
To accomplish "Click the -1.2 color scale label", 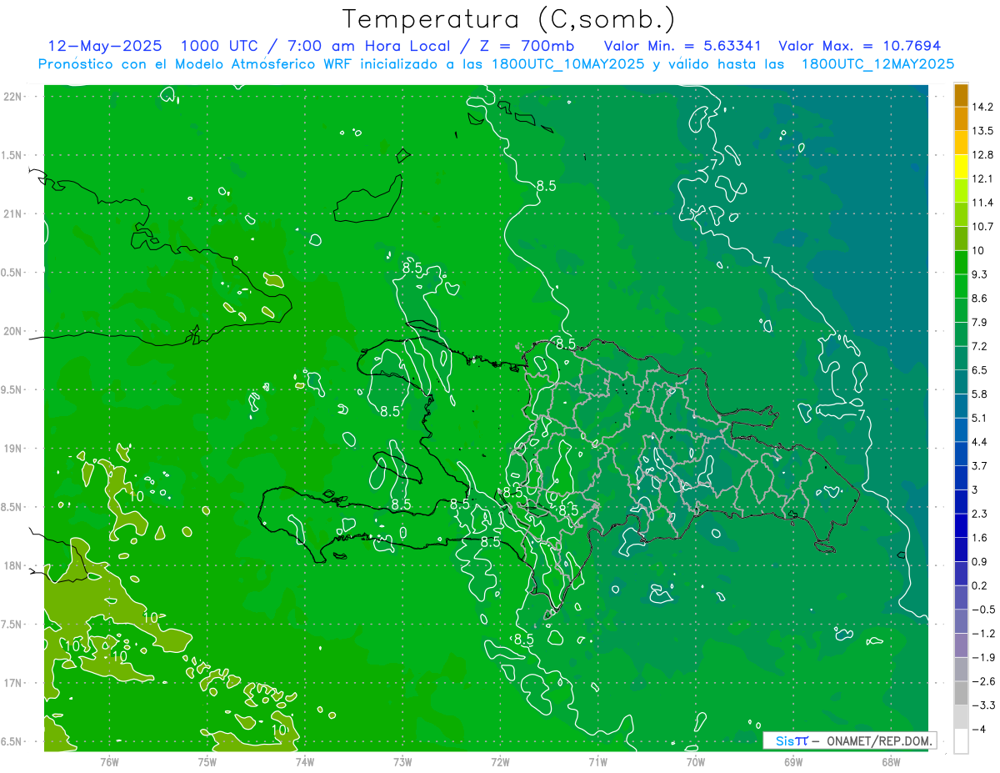I will (982, 634).
